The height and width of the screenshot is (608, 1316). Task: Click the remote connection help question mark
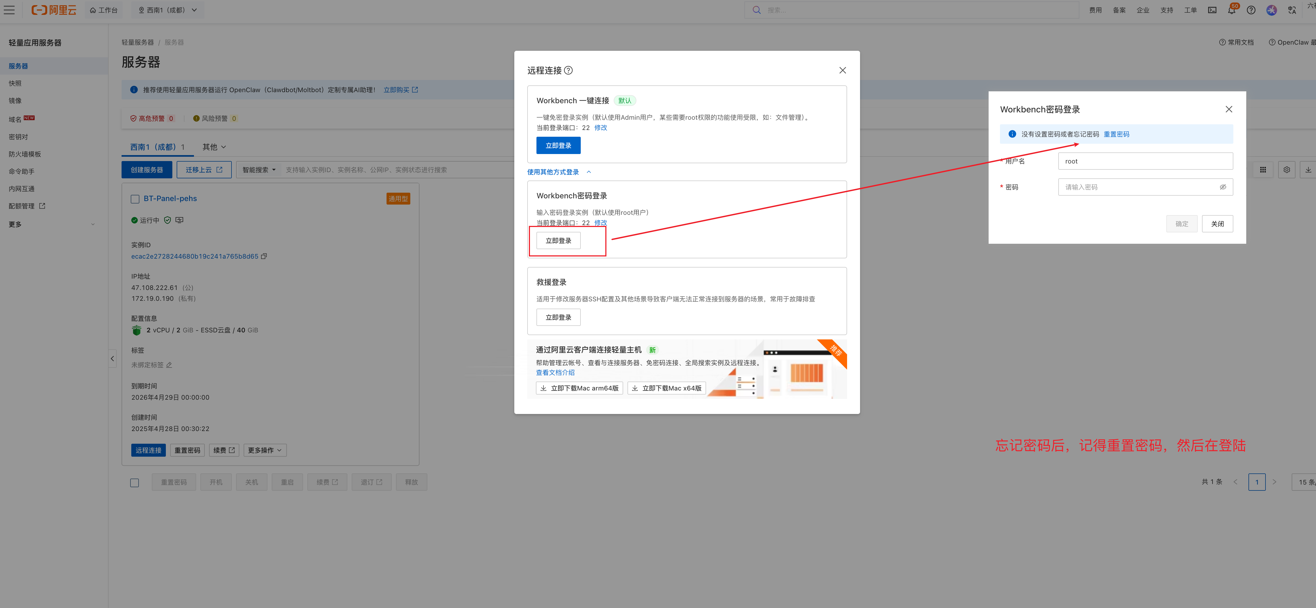coord(568,71)
